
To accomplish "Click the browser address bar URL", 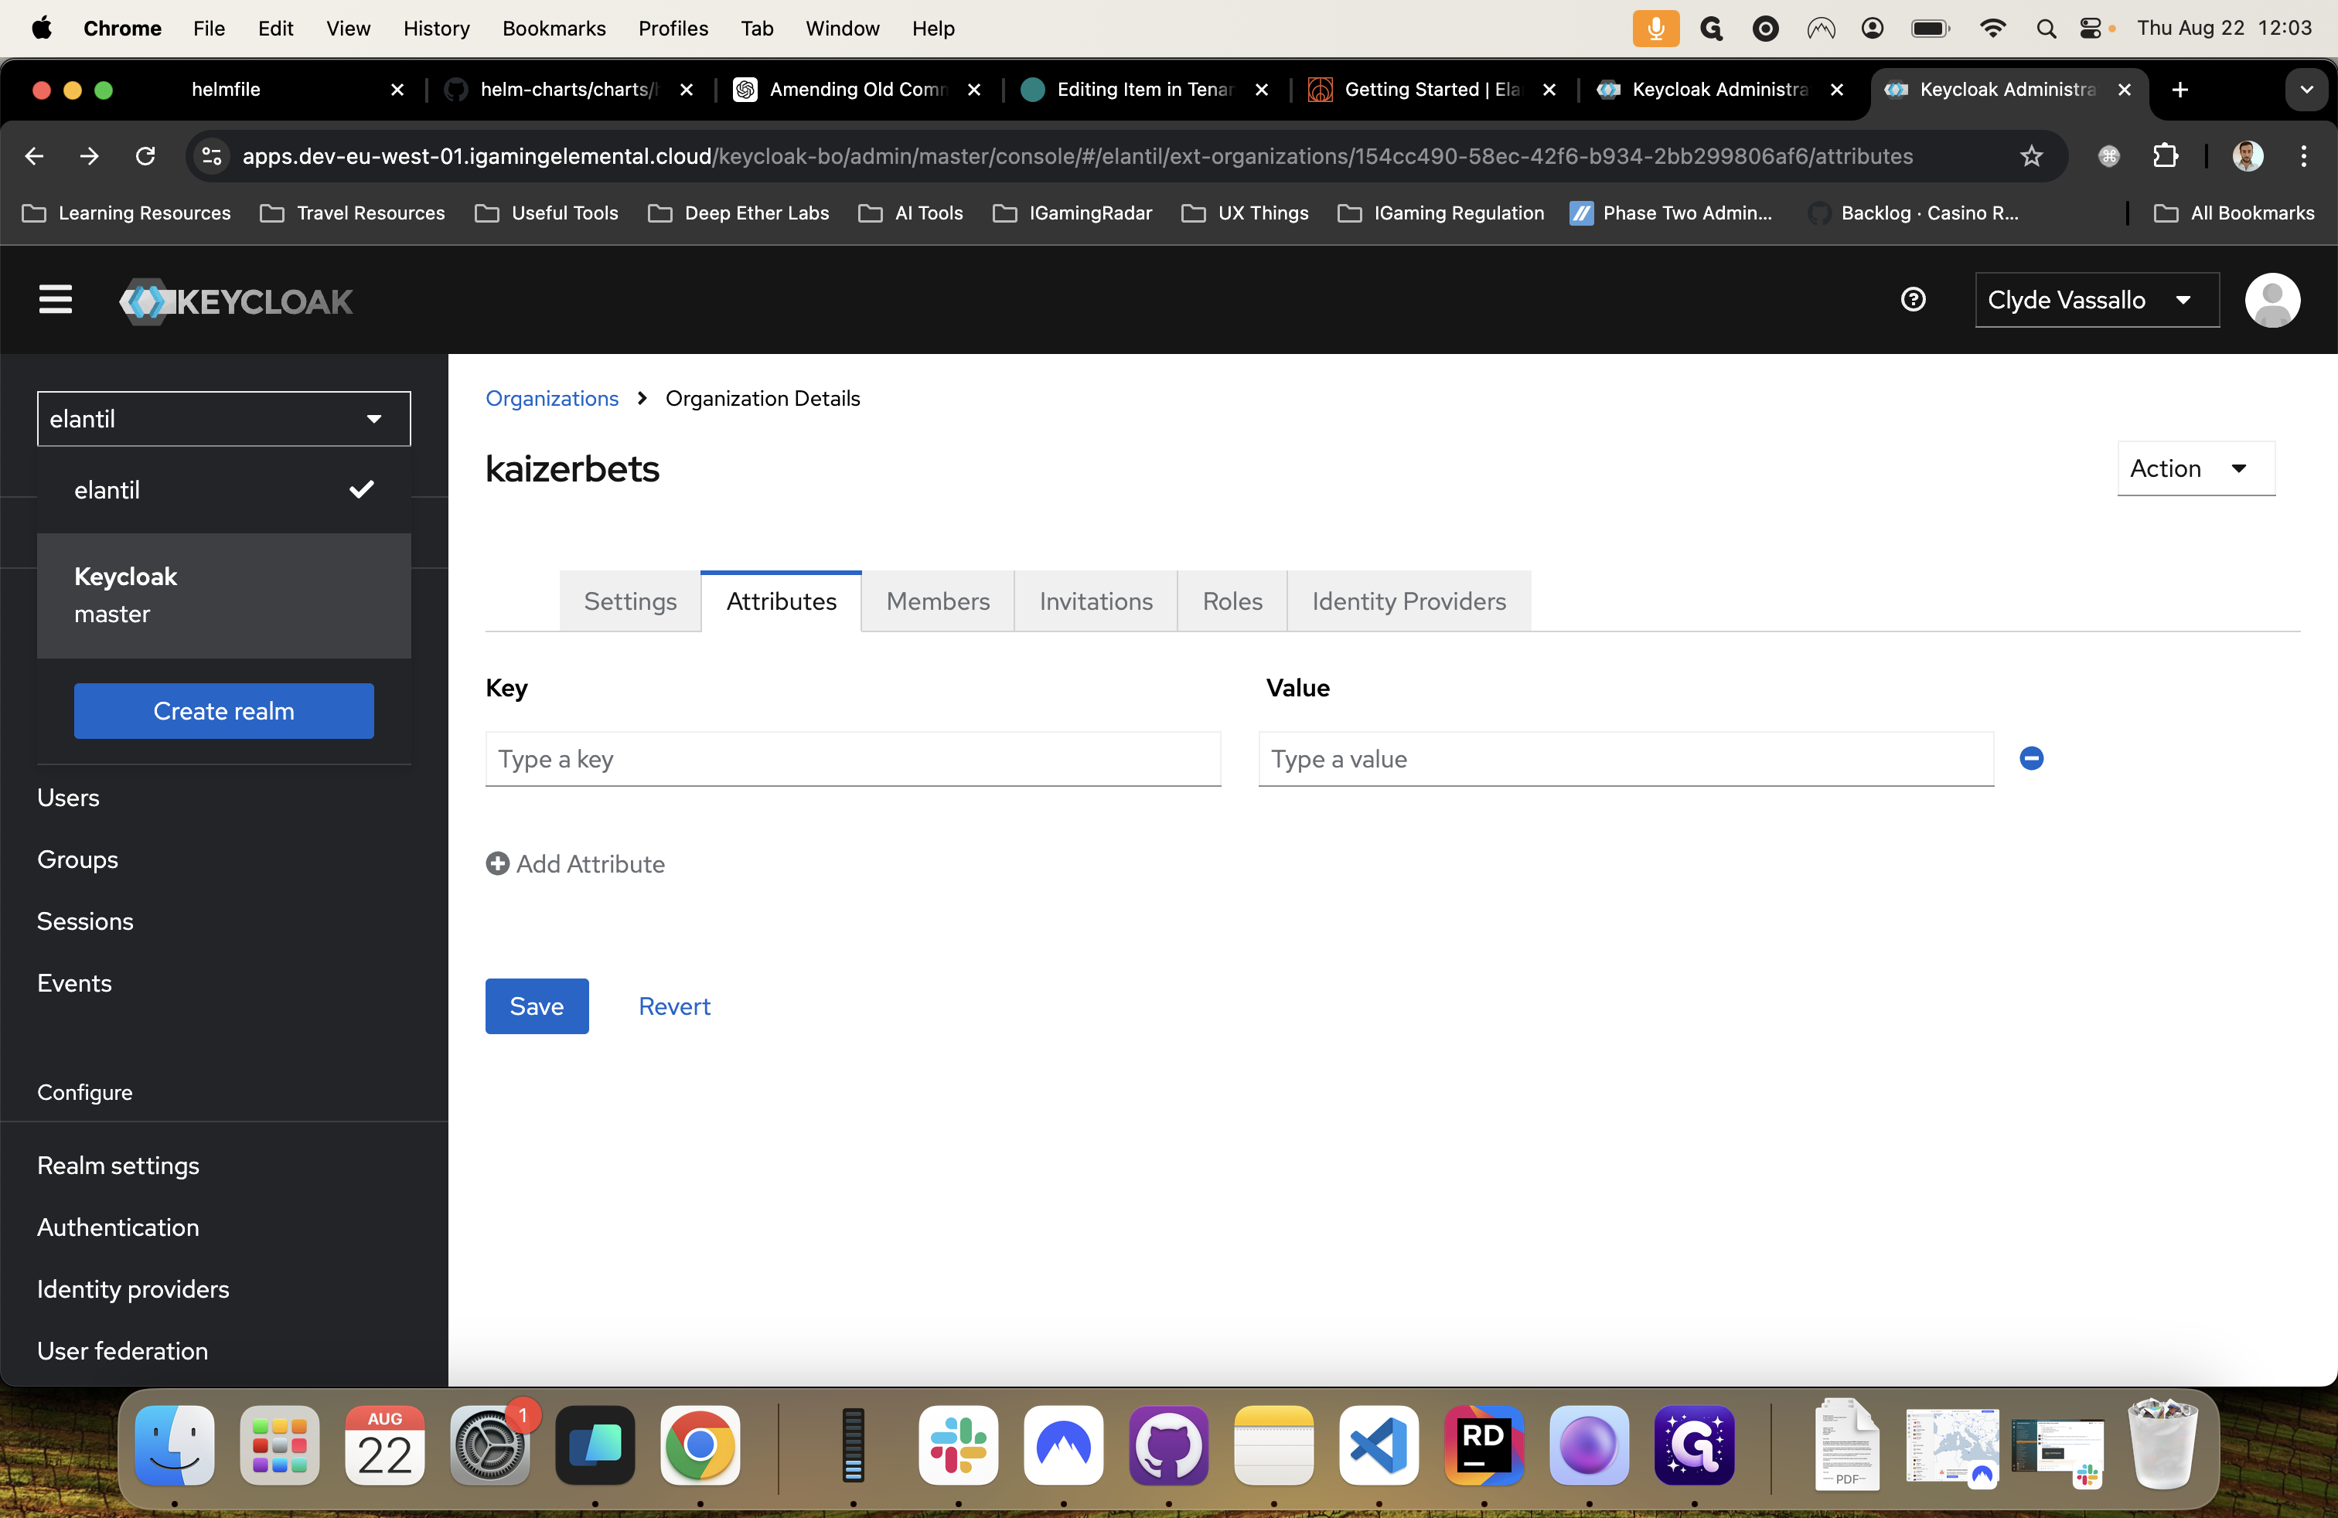I will [x=1077, y=156].
